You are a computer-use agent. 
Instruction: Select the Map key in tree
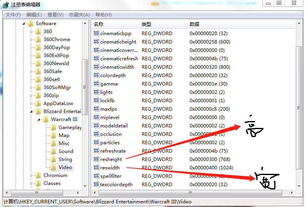click(64, 135)
